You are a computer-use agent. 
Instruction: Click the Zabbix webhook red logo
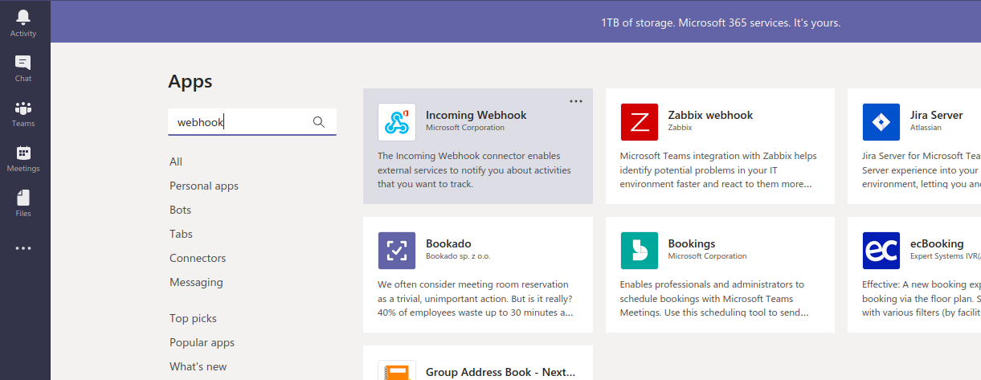click(x=640, y=122)
